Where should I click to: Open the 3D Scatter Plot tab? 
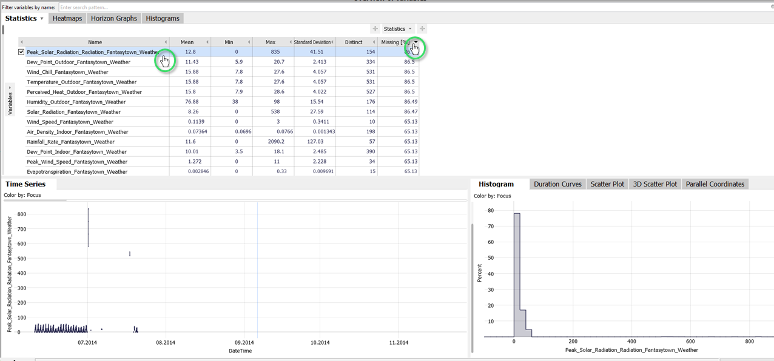click(x=655, y=184)
